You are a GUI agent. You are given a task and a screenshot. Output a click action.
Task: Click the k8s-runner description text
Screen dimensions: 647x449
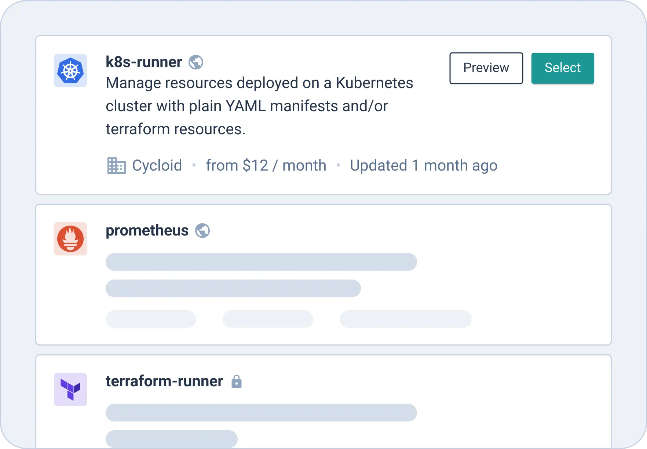point(259,106)
